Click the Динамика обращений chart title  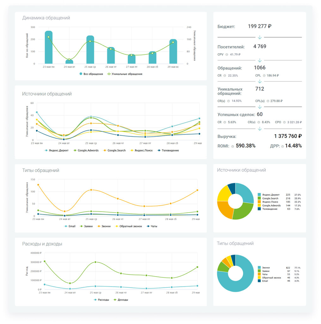[x=46, y=18]
